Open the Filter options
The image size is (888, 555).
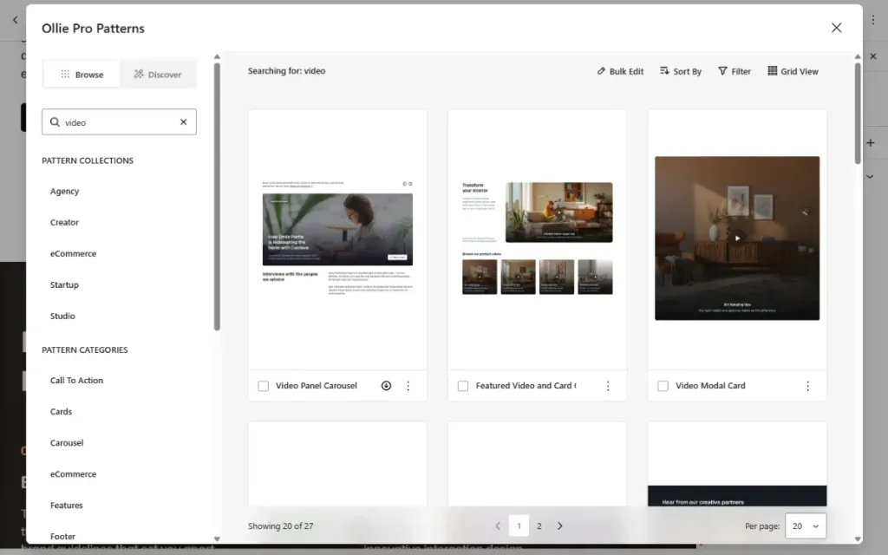click(735, 71)
